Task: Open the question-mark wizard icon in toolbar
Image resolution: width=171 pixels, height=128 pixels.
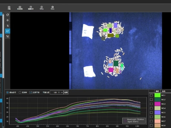Action: click(30, 7)
